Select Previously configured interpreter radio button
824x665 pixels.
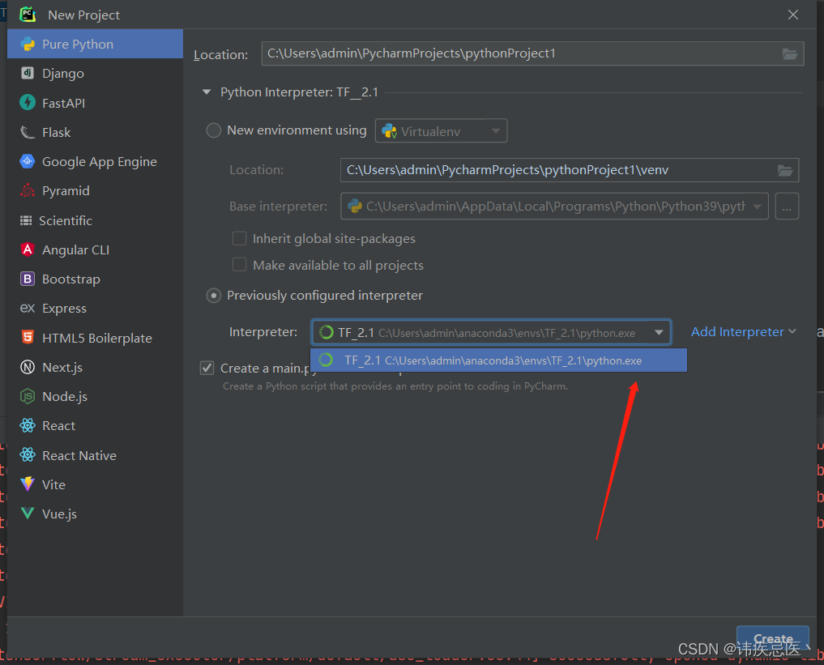click(213, 296)
